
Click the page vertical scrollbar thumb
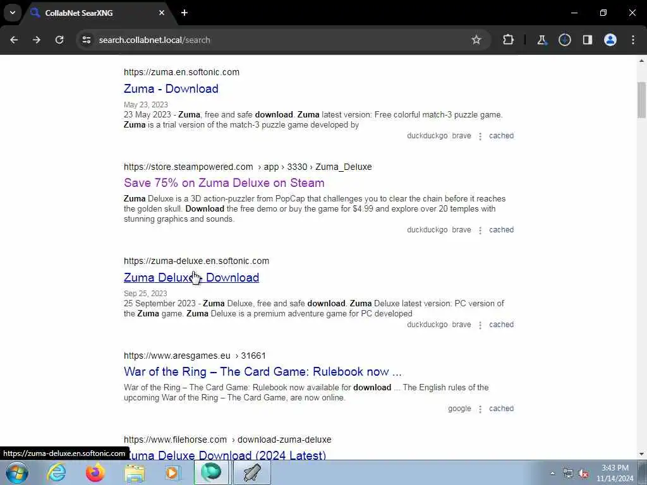point(642,100)
